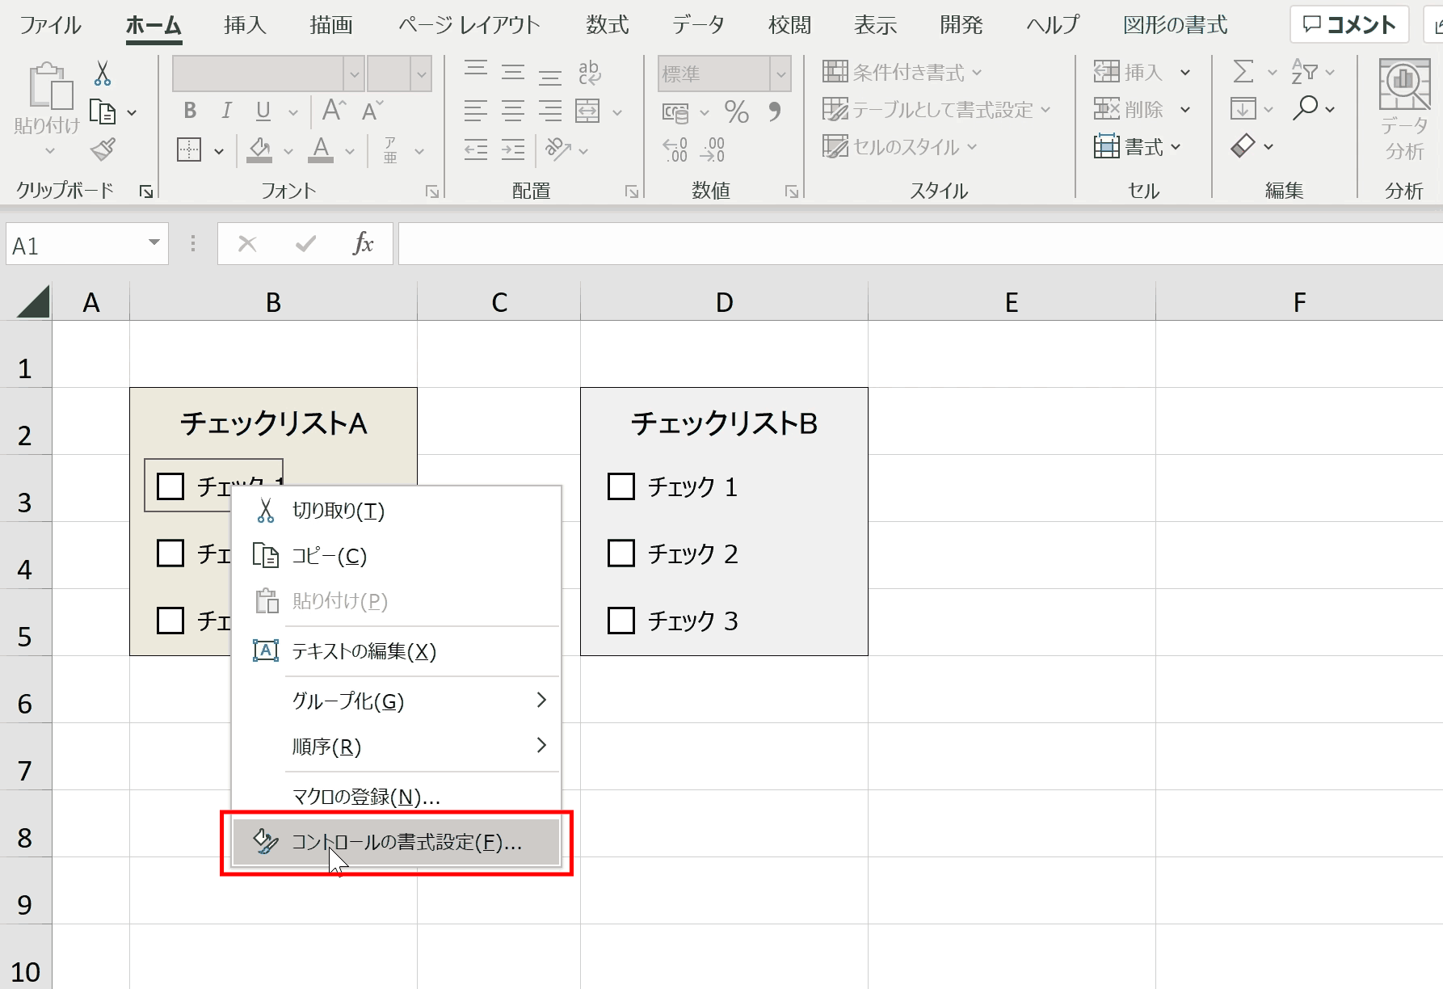Align text right in the cell

pos(550,110)
